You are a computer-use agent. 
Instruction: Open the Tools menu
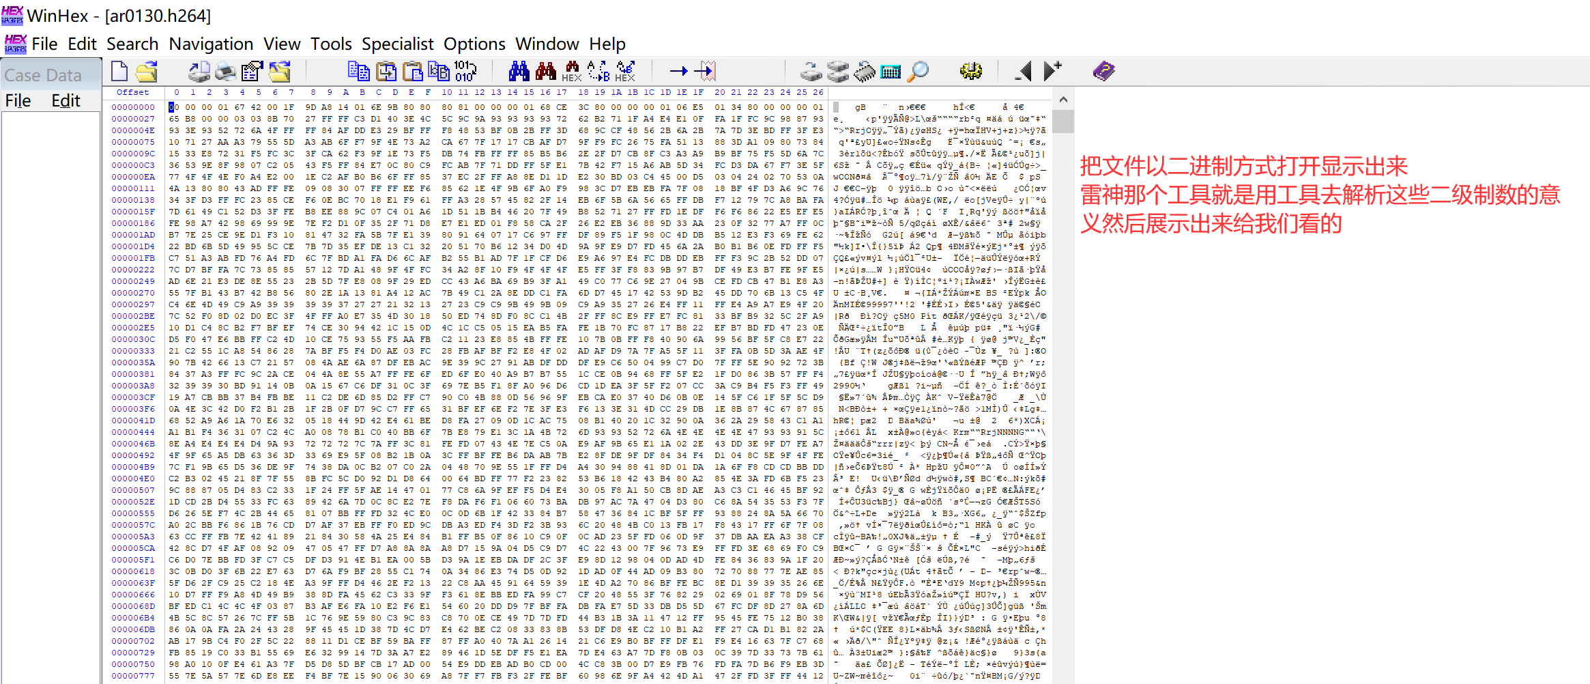(331, 44)
